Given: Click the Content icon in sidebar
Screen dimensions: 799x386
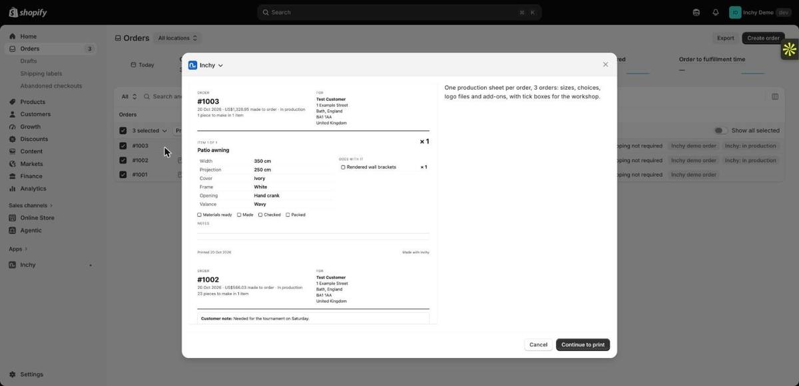Looking at the screenshot, I should coord(12,151).
